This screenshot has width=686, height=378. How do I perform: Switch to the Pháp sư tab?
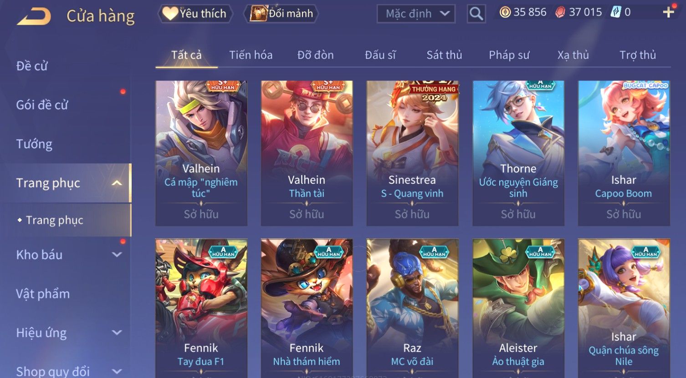[509, 55]
